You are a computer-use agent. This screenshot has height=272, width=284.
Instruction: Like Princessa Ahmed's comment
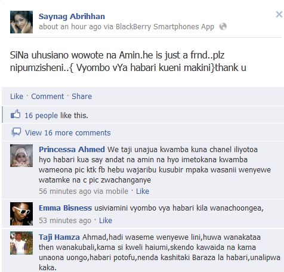[143, 191]
